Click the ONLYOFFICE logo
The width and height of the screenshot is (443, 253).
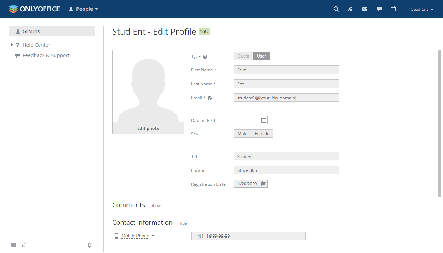pyautogui.click(x=34, y=9)
